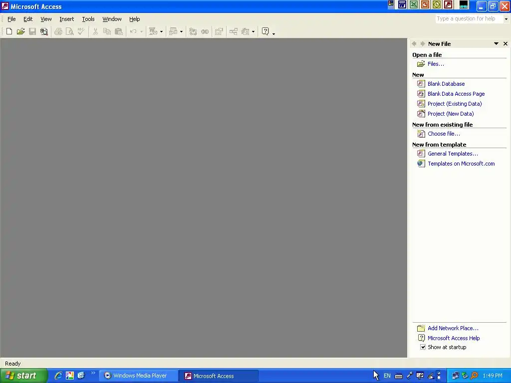Click the Properties toolbar icon

click(x=219, y=31)
